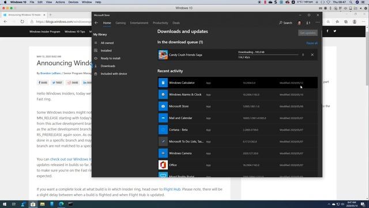The image size is (369, 208).
Task: Open the Home tab in Store
Action: [x=107, y=23]
